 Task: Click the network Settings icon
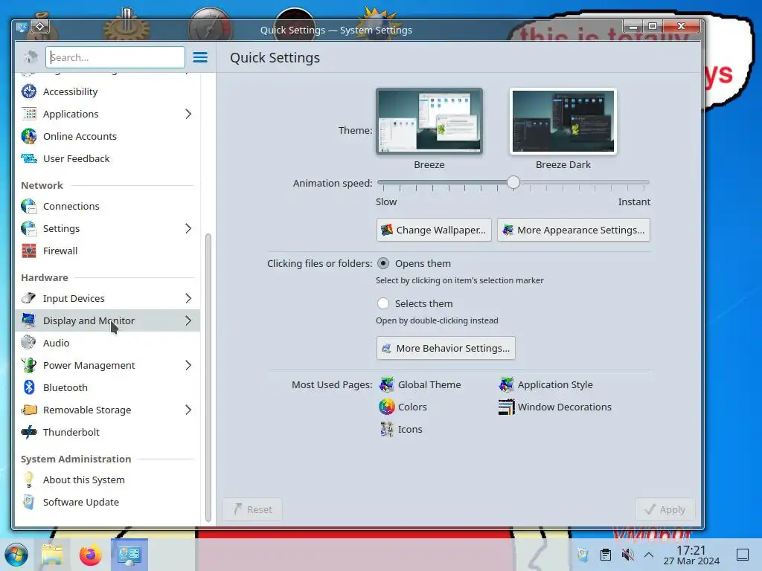[x=29, y=228]
